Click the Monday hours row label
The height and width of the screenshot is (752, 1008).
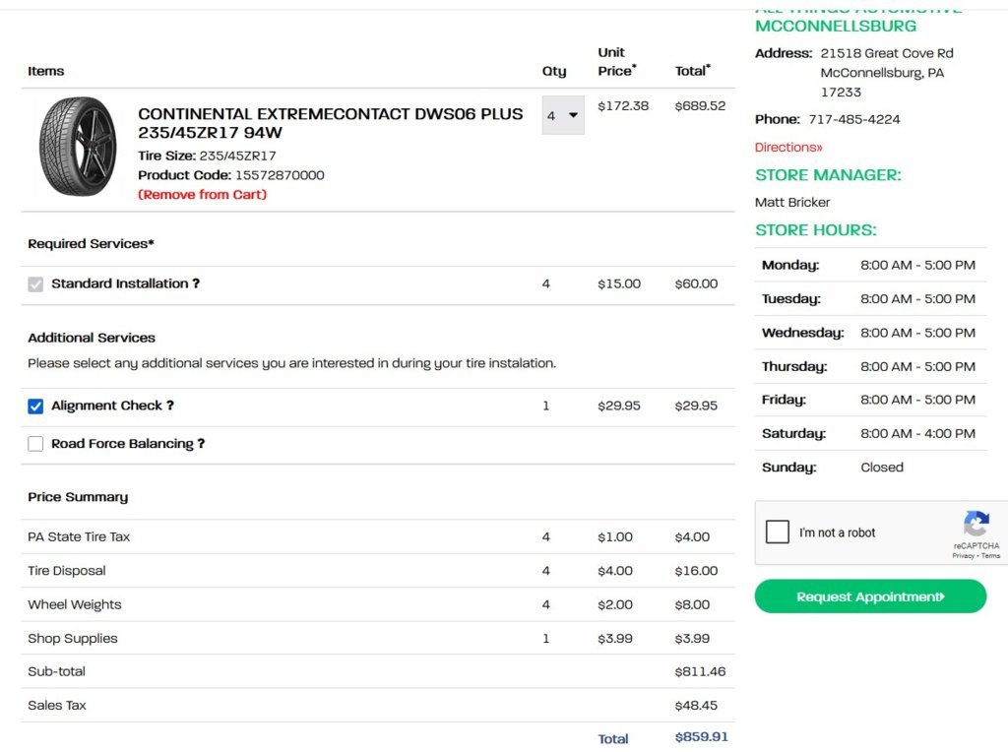pyautogui.click(x=790, y=266)
